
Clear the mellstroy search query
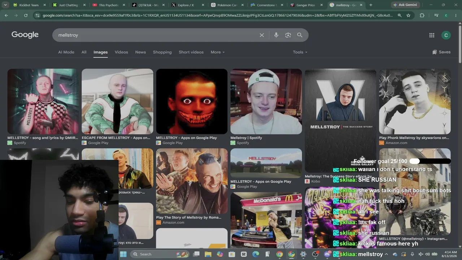pyautogui.click(x=262, y=35)
